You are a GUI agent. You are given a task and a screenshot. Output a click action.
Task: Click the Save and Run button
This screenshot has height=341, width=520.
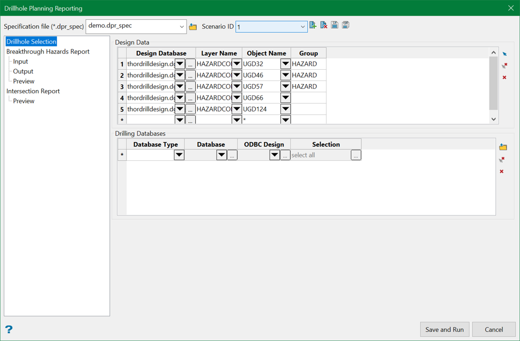444,329
